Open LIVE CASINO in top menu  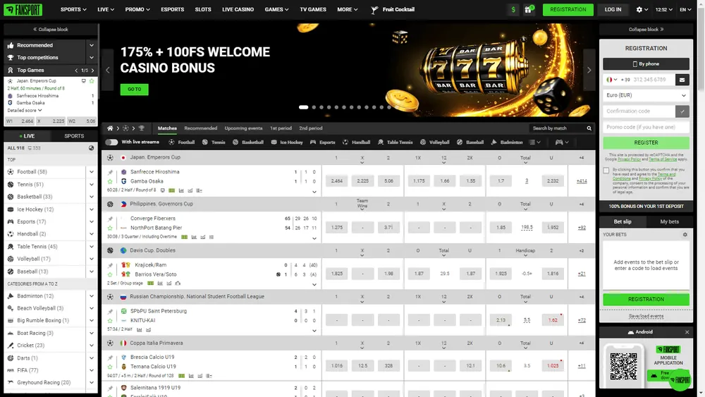238,9
